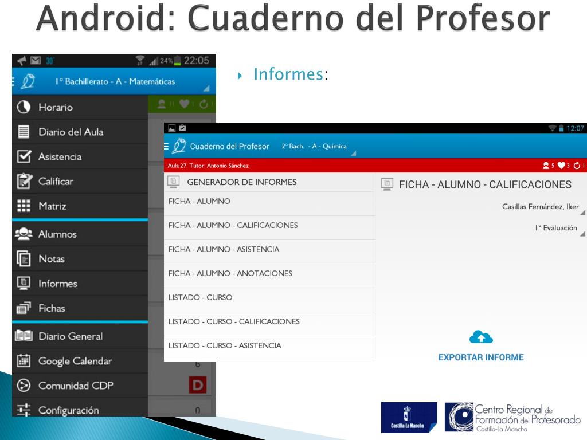Select Informes menu entry
This screenshot has width=587, height=440.
[80, 283]
